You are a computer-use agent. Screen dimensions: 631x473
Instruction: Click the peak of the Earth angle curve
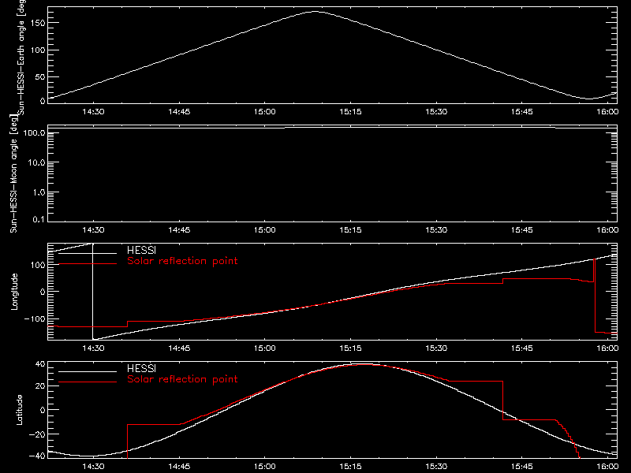click(x=315, y=12)
